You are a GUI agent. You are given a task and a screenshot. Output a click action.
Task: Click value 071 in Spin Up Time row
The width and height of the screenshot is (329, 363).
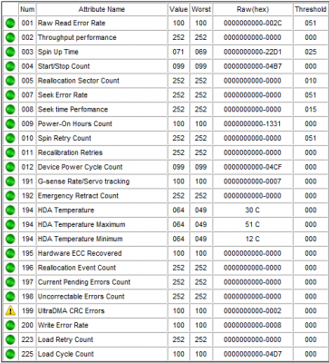179,52
